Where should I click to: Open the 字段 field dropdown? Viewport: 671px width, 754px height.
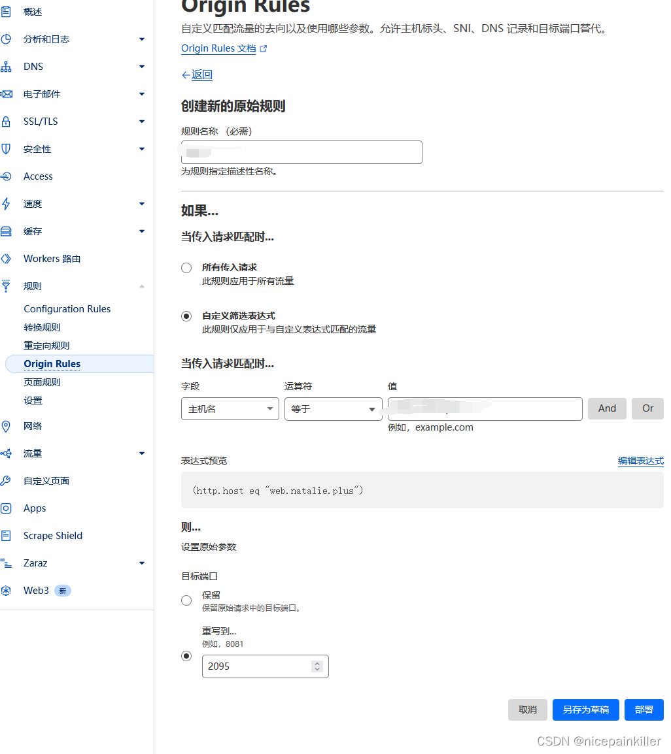230,408
